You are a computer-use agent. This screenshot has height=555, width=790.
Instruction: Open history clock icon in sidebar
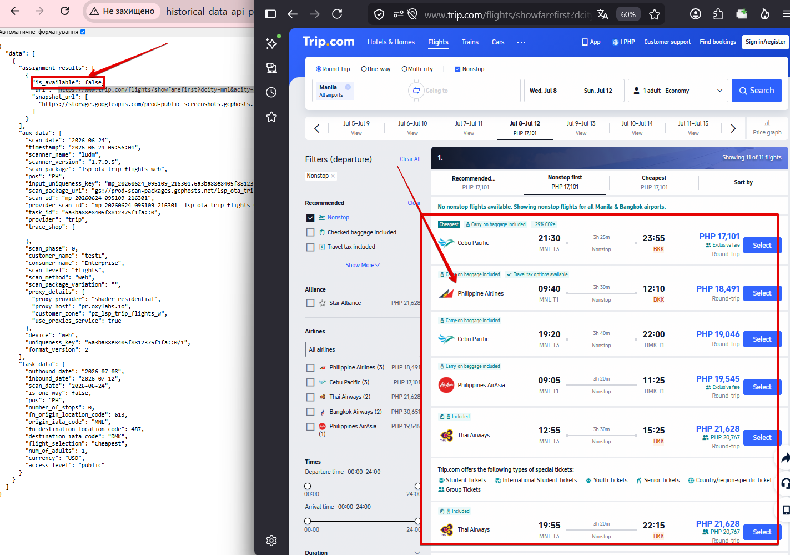click(x=271, y=92)
